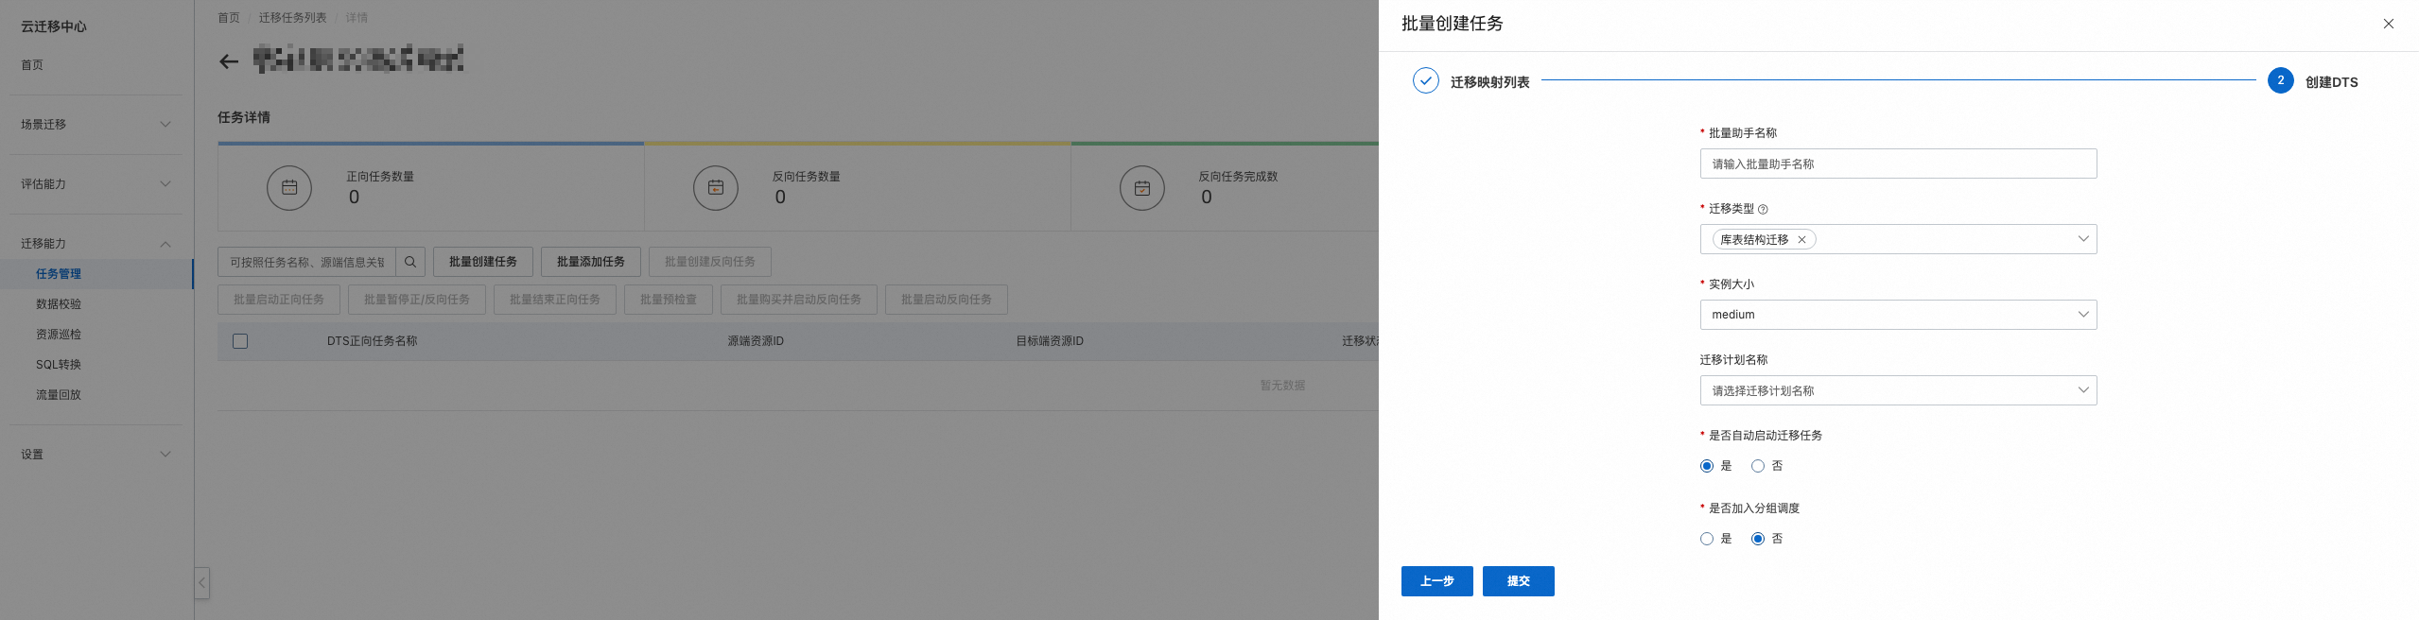Viewport: 2419px width, 620px height.
Task: Click the 批量添加任务 button
Action: tap(591, 262)
